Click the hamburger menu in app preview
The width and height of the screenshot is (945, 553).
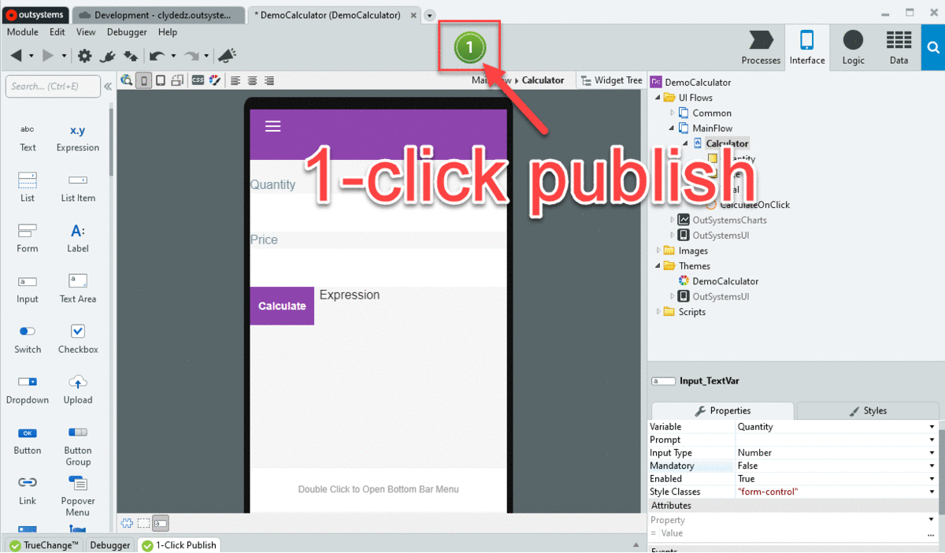(x=272, y=126)
